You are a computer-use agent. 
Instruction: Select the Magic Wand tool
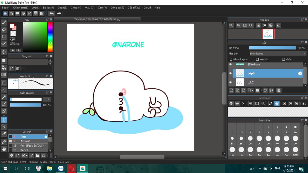coord(4,97)
